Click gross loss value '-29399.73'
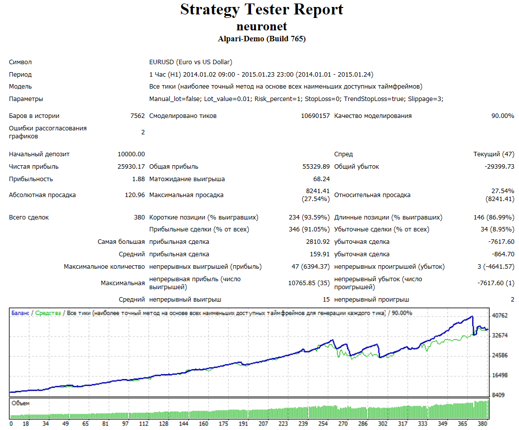This screenshot has width=519, height=430. [500, 167]
